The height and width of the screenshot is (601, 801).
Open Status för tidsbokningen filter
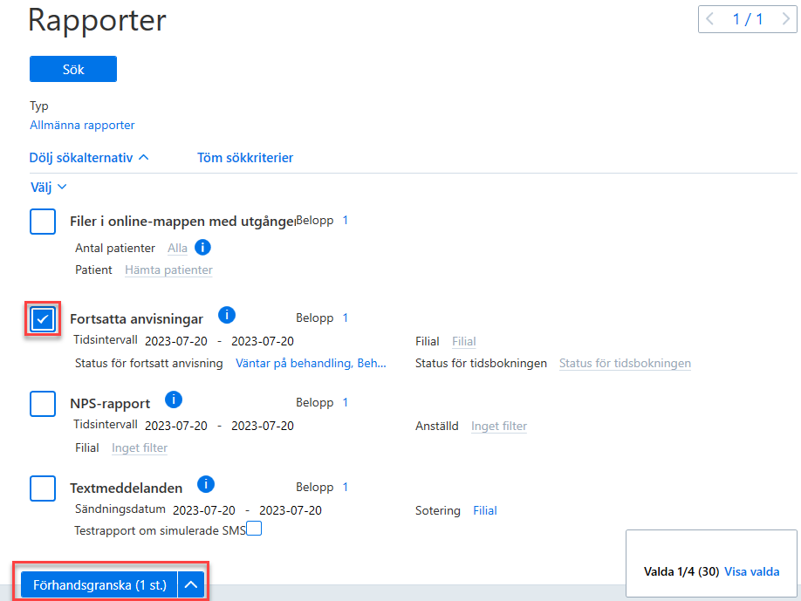(625, 363)
